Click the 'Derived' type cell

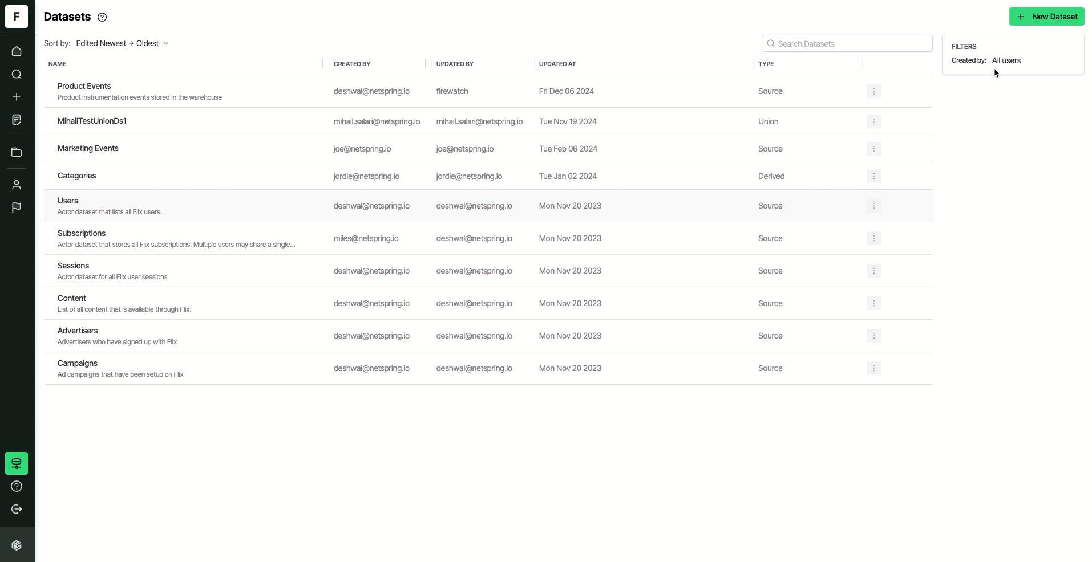[x=771, y=176]
